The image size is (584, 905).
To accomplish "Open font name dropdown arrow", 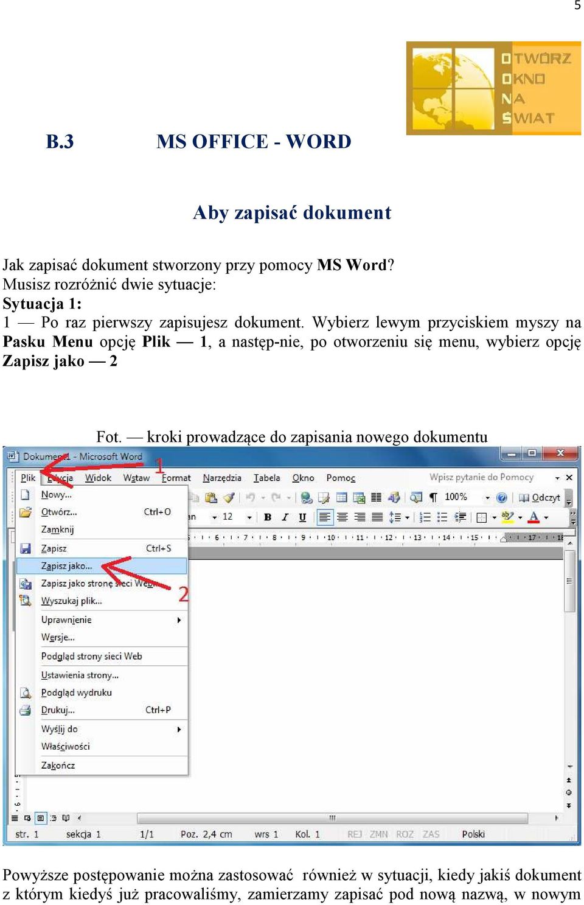I will (214, 517).
